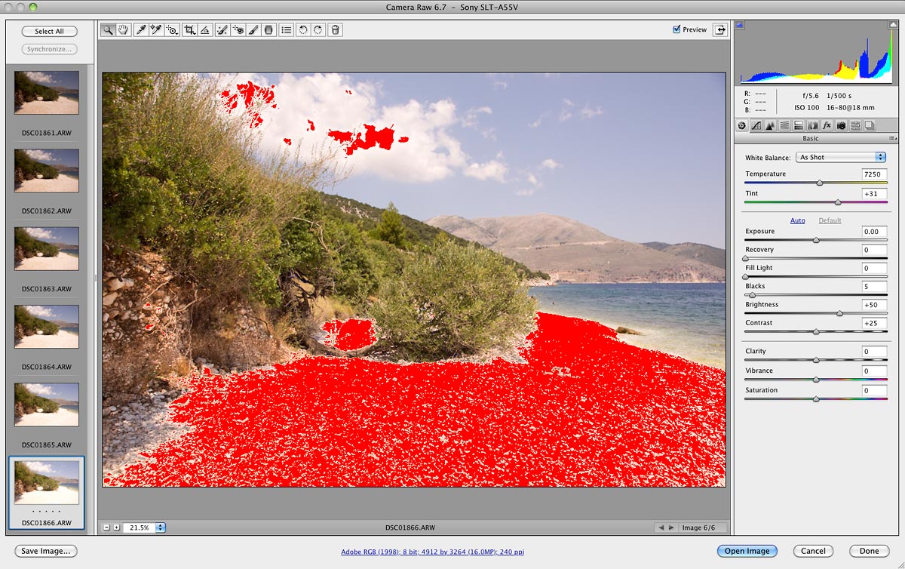This screenshot has width=905, height=569.
Task: Click the trash icon to mark for deletion
Action: tap(336, 30)
